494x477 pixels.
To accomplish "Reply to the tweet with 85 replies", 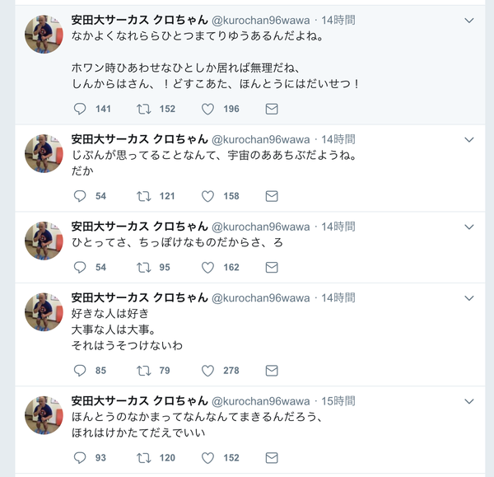I will 80,371.
